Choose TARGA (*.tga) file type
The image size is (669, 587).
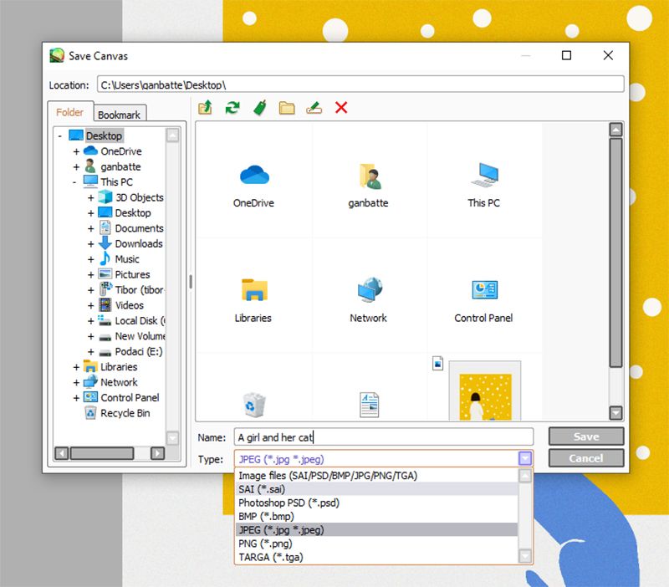(x=376, y=558)
